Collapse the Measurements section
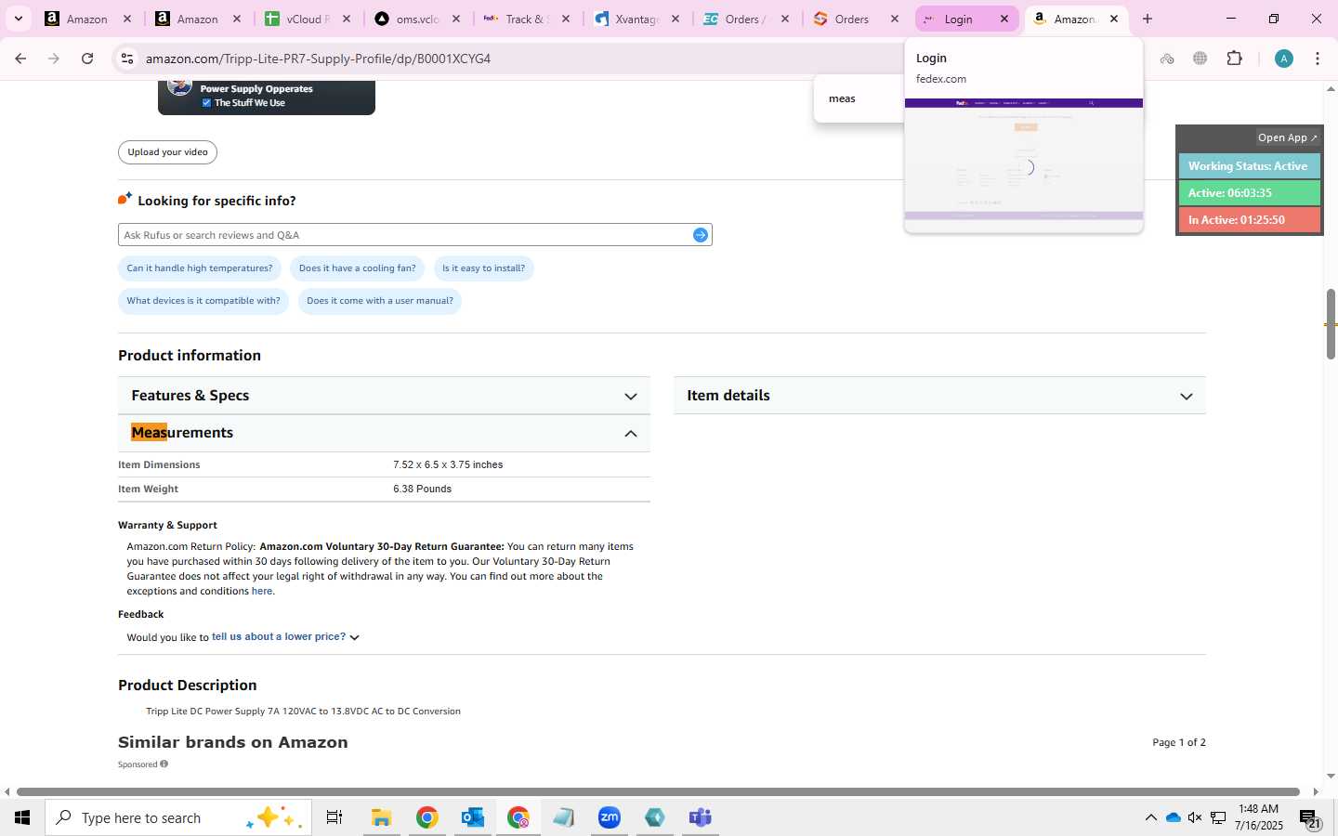 pyautogui.click(x=384, y=433)
